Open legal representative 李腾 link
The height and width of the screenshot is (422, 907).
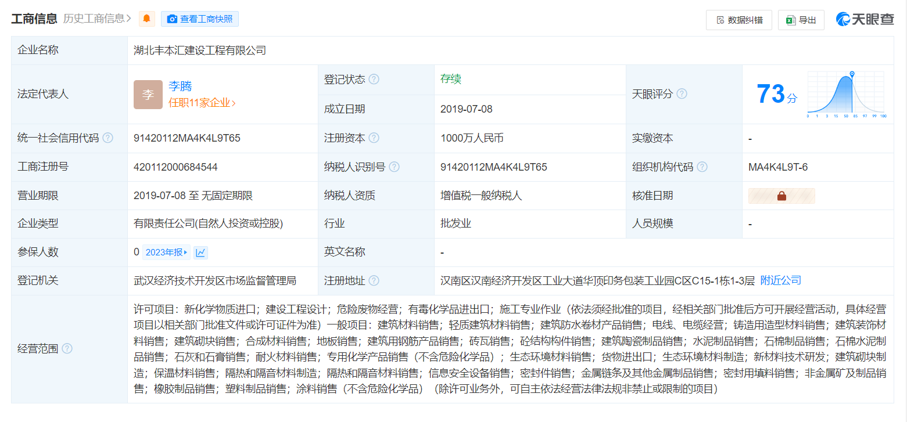[x=180, y=86]
